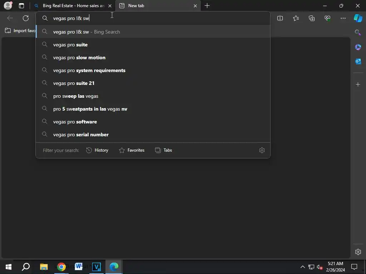The height and width of the screenshot is (274, 366).
Task: Filter search by Favorites
Action: coord(132,150)
